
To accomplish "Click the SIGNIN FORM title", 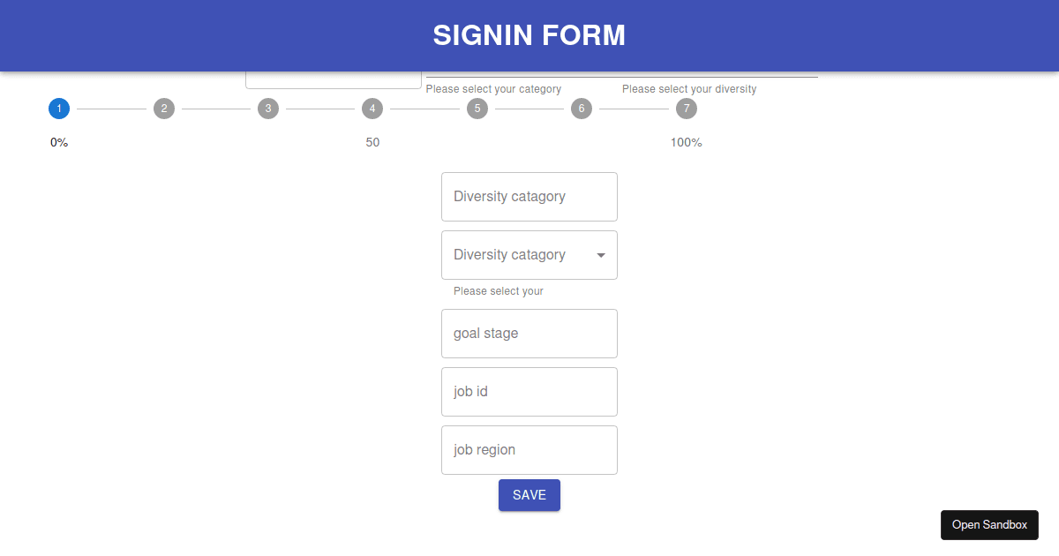I will (529, 35).
